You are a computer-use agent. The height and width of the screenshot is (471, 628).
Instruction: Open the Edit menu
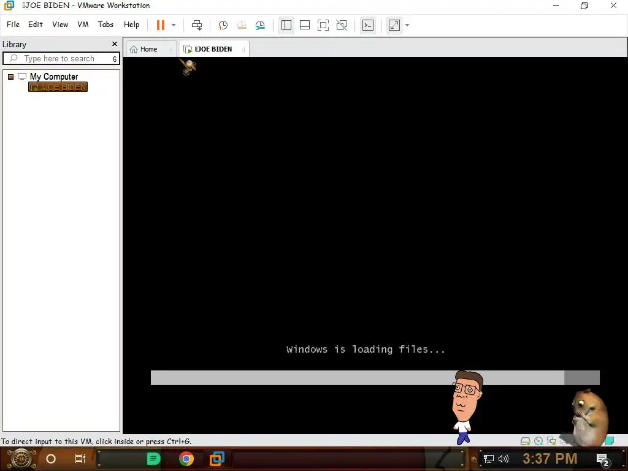click(35, 25)
